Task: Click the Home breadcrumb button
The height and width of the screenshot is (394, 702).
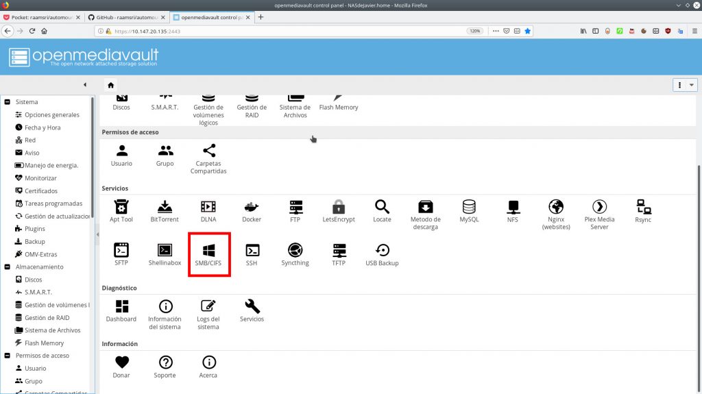Action: pos(110,85)
